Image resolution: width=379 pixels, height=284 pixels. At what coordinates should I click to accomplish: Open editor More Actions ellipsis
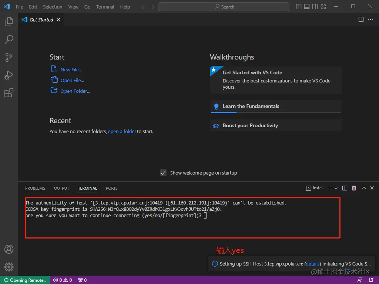pos(370,20)
